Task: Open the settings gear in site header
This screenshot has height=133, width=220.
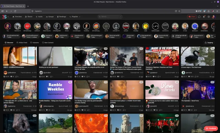Action: [209, 17]
